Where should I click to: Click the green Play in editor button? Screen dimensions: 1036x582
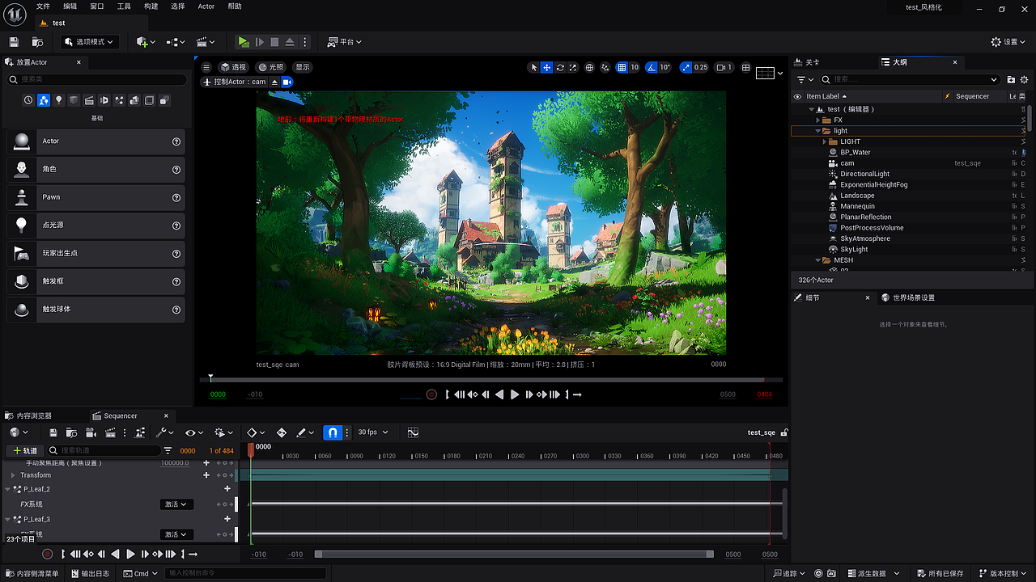(x=244, y=42)
